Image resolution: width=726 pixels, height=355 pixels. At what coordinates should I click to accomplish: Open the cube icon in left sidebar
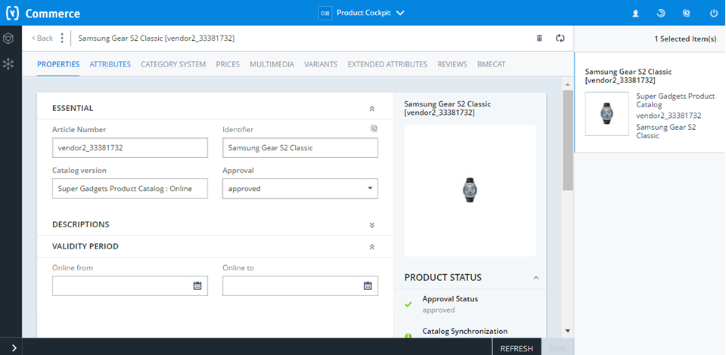pos(8,39)
